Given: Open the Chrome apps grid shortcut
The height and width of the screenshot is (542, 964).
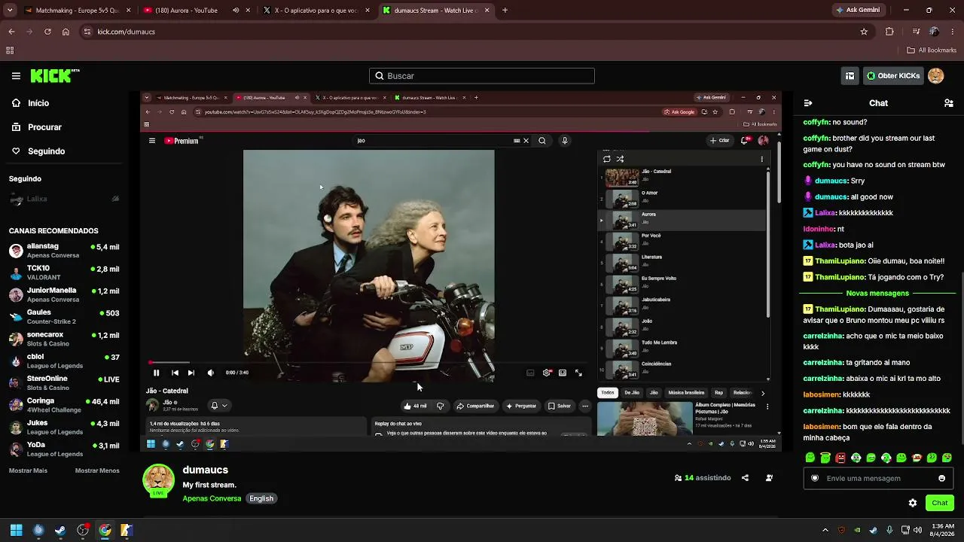Looking at the screenshot, I should tap(10, 50).
